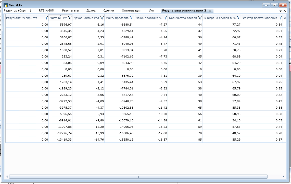Open the tab list dropdown arrow
The width and height of the screenshot is (291, 184).
click(281, 11)
